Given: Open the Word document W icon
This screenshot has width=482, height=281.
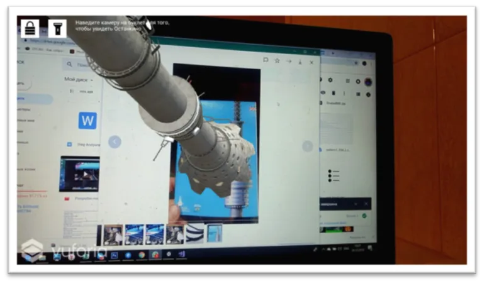Looking at the screenshot, I should coord(87,121).
